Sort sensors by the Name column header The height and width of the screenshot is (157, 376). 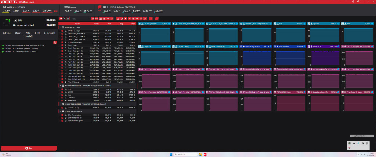click(77, 24)
